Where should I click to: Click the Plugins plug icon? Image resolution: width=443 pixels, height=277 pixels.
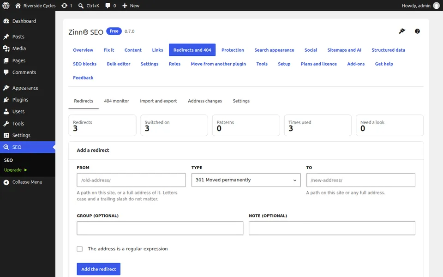[x=6, y=100]
